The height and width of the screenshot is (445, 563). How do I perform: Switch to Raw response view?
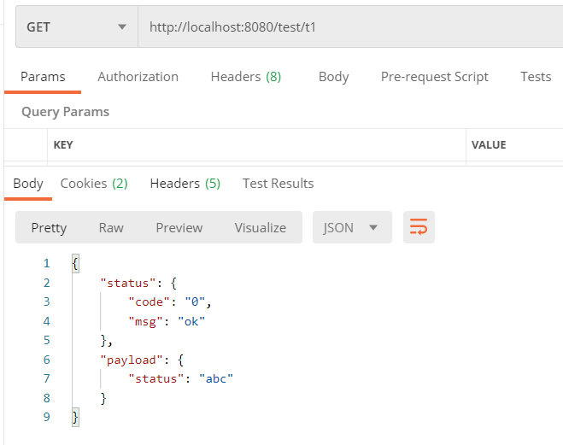point(111,228)
